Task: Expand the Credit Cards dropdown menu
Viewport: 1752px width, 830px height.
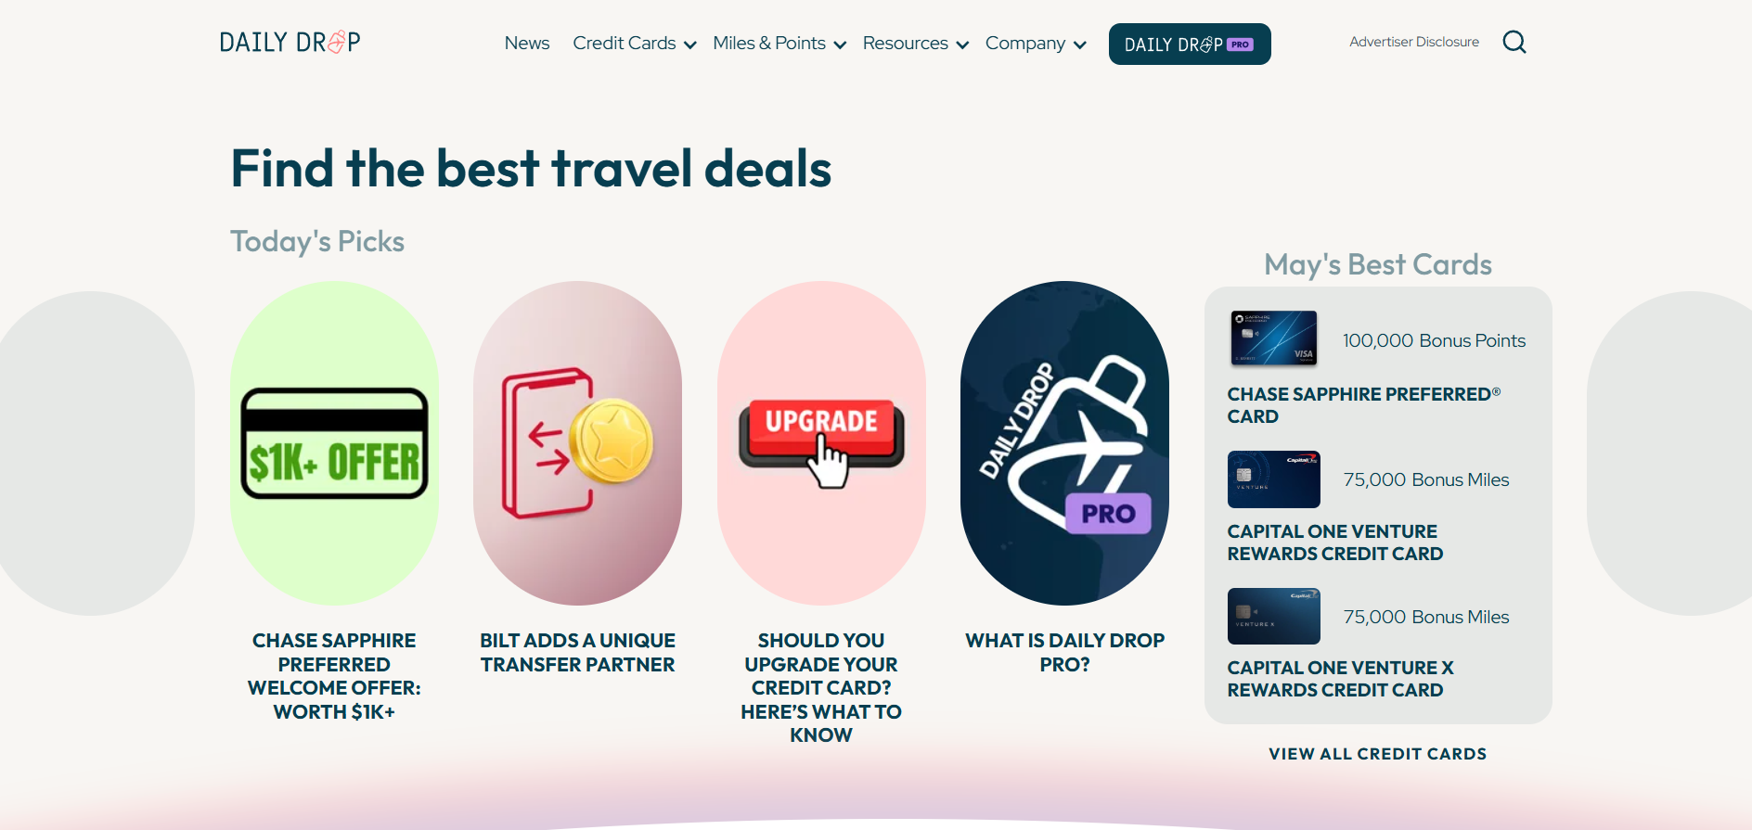Action: point(635,44)
